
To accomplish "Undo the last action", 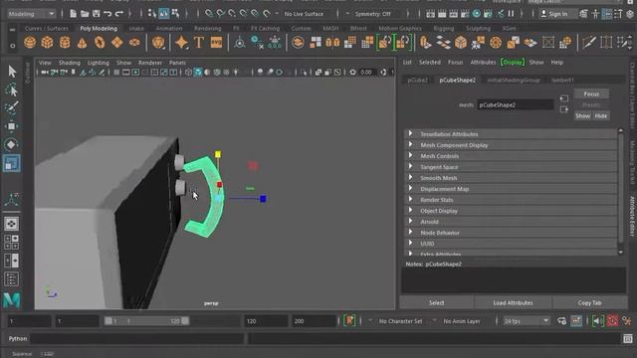I will (107, 14).
